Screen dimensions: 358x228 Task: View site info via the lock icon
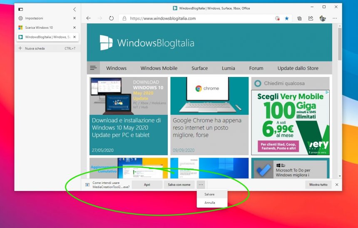(x=124, y=18)
